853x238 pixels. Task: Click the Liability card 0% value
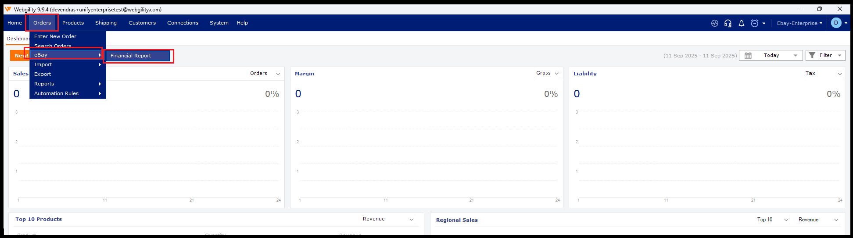pyautogui.click(x=834, y=94)
